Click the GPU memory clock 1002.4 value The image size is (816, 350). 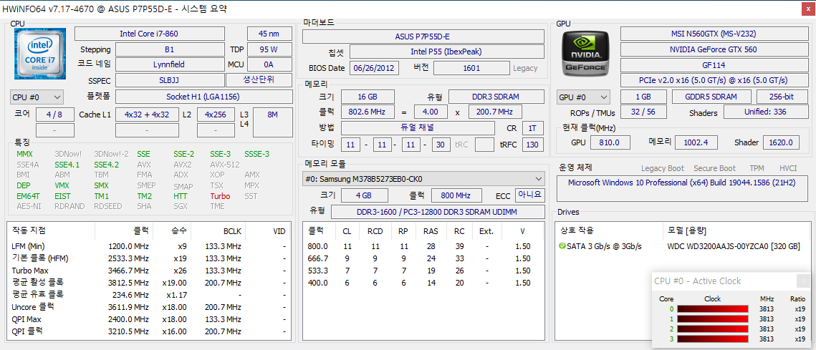696,142
